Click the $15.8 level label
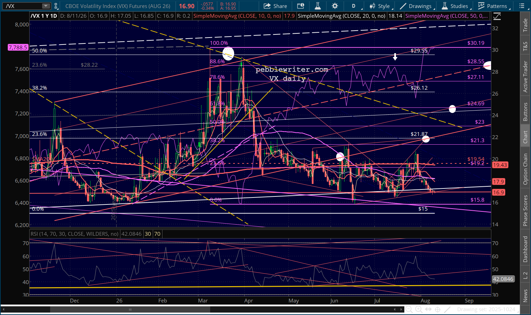This screenshot has height=315, width=531. pyautogui.click(x=477, y=200)
